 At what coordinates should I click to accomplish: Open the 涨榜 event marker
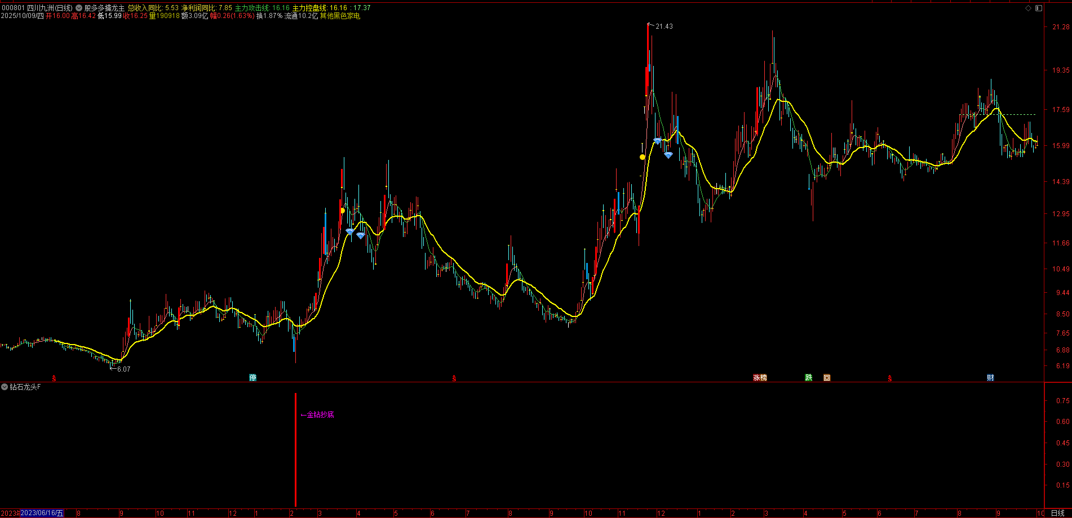(760, 378)
